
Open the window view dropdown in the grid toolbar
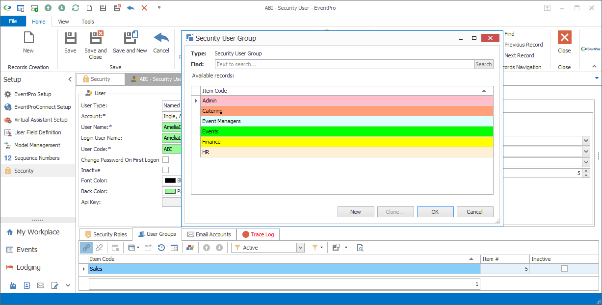click(138, 248)
